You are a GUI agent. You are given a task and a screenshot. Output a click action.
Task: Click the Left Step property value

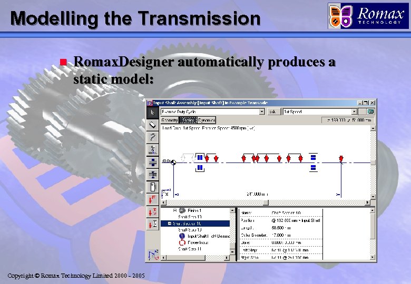click(x=290, y=250)
